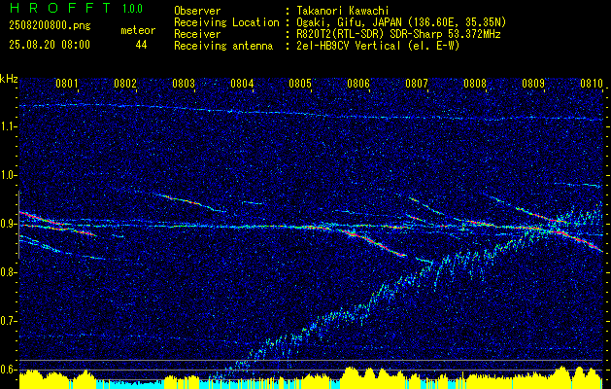Click receiver info R820T2(RTL-SDR) SDR-Sharp 53.372MHz
The width and height of the screenshot is (611, 389).
click(x=397, y=34)
